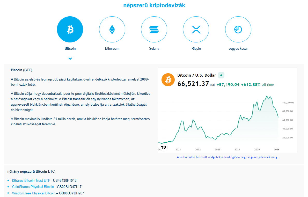Select the Bitcoin circle icon

click(70, 30)
